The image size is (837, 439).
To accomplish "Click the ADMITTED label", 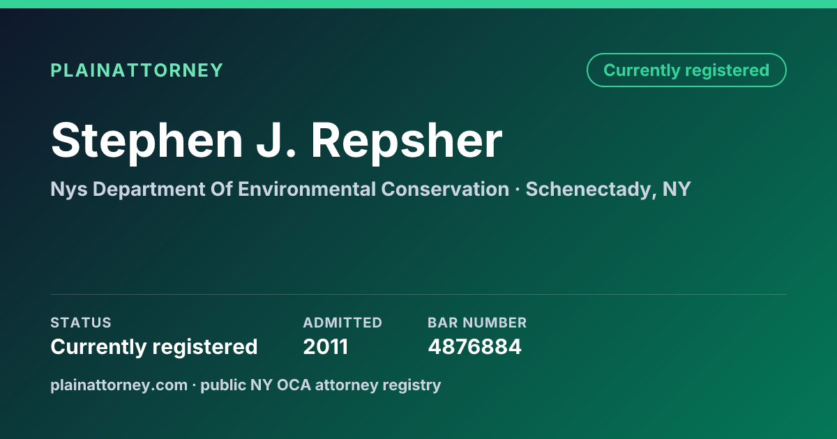I will pyautogui.click(x=342, y=323).
